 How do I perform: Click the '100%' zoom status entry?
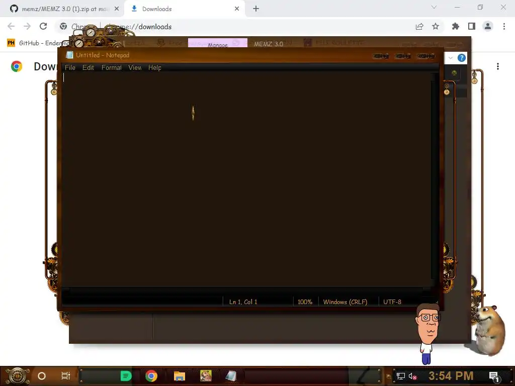[x=305, y=302]
